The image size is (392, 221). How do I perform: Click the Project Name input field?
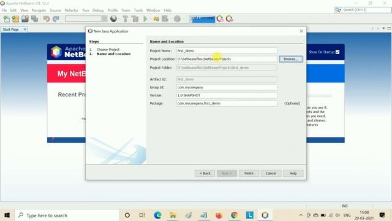[x=227, y=50]
